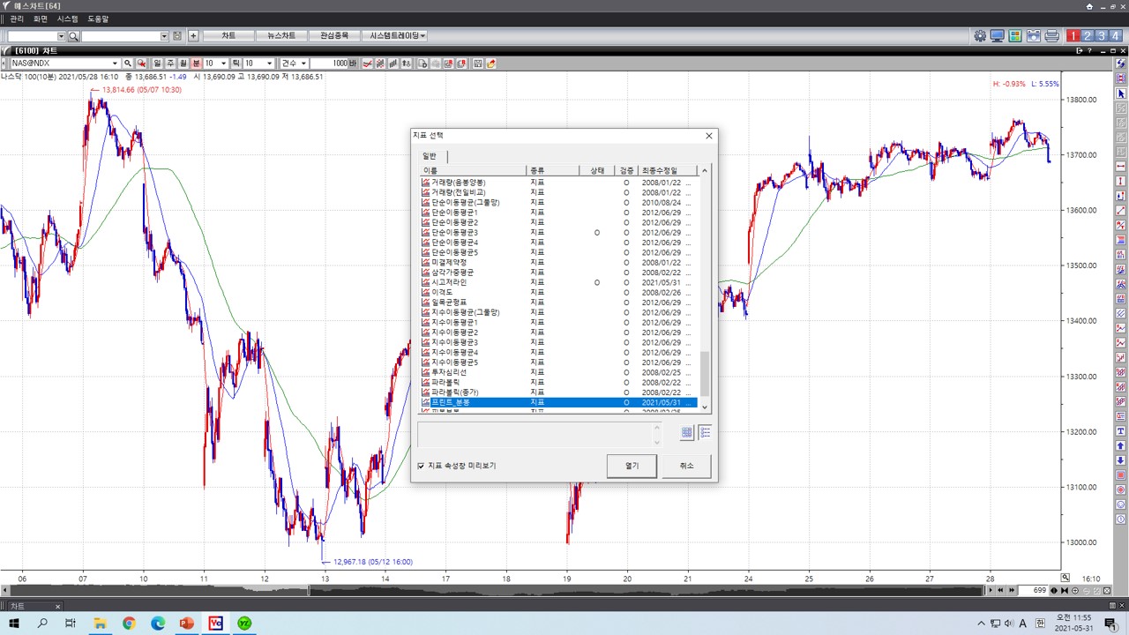Image resolution: width=1129 pixels, height=635 pixels.
Task: Switch to virtual screen 2
Action: [x=1088, y=36]
